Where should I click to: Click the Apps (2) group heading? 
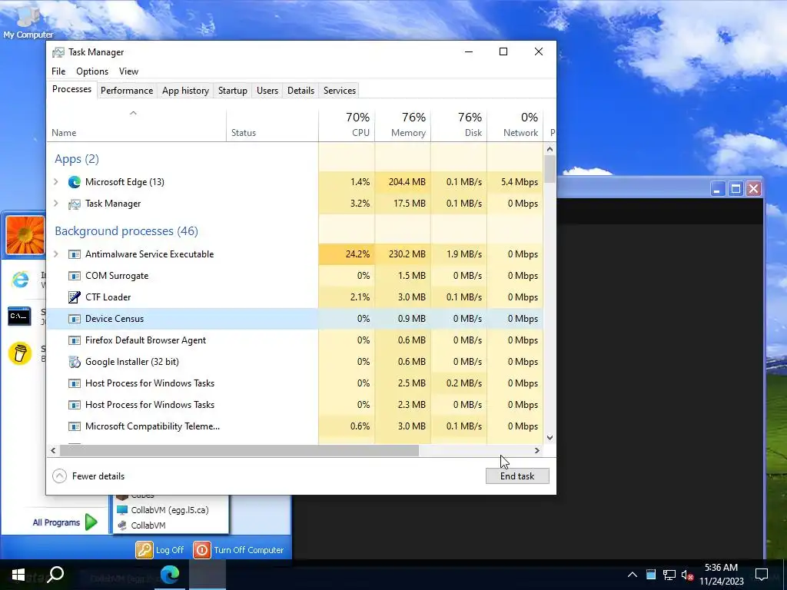tap(77, 159)
